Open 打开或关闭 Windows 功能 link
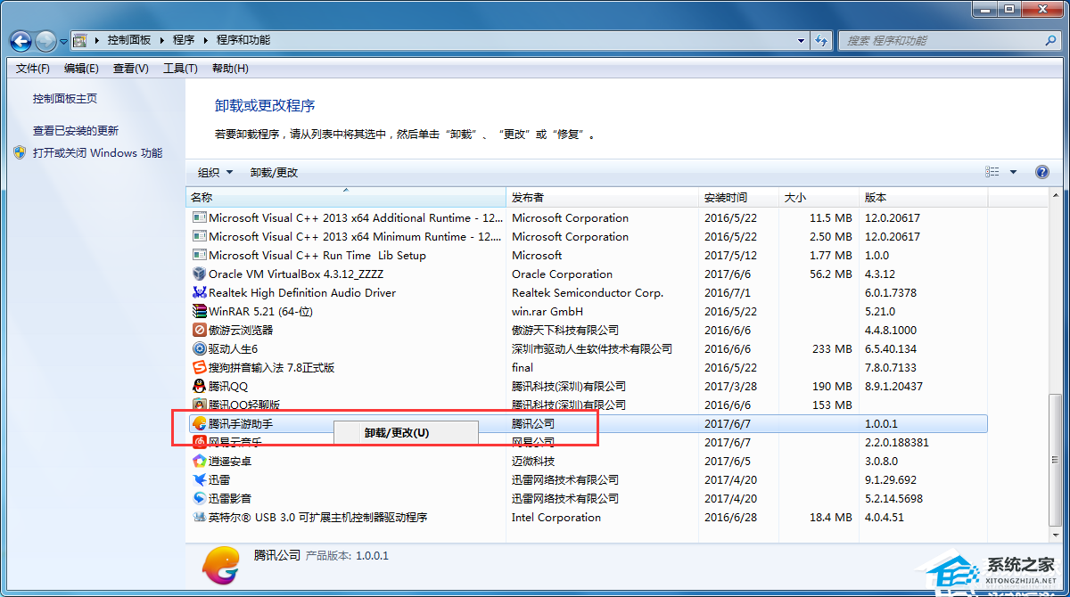The image size is (1070, 597). pyautogui.click(x=98, y=153)
